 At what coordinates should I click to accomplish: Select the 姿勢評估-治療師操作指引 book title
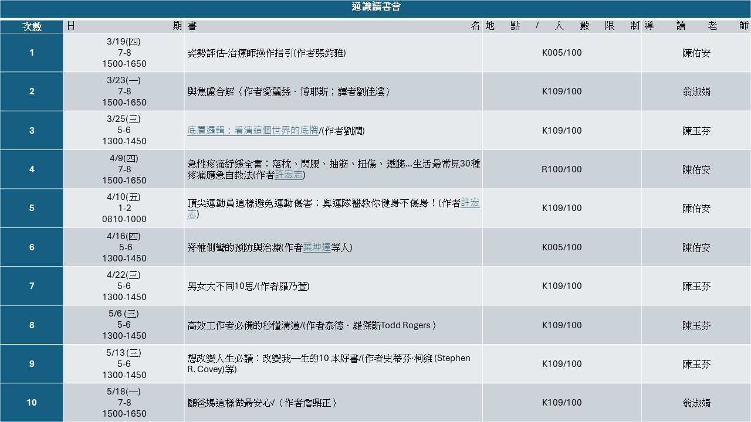(266, 53)
